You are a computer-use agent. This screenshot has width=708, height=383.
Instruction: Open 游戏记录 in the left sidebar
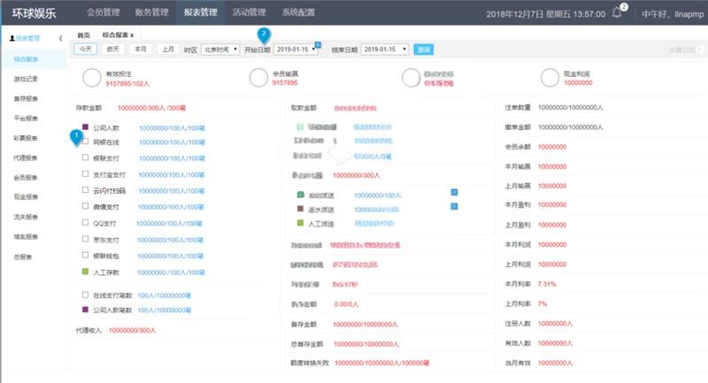[x=26, y=79]
